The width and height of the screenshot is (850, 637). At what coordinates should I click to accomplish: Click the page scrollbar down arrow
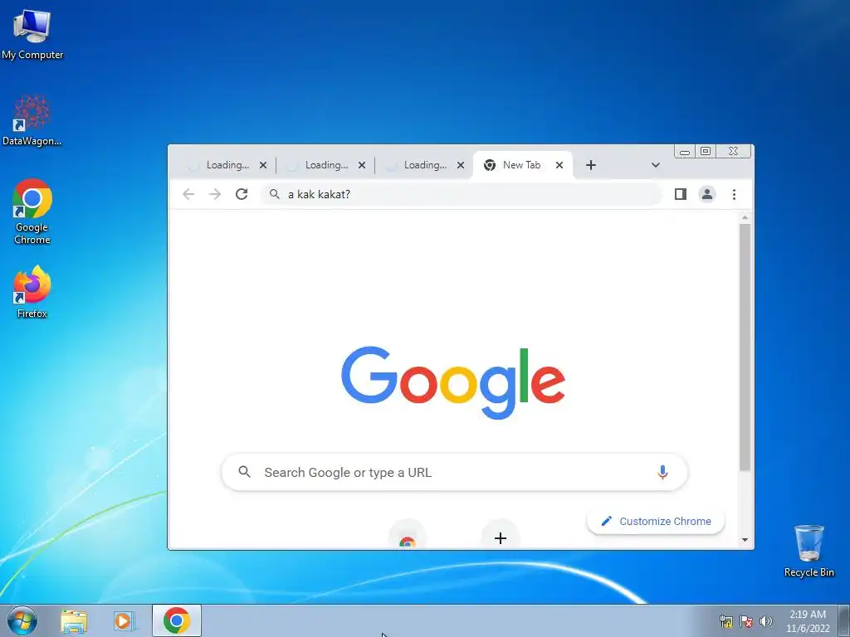point(745,540)
